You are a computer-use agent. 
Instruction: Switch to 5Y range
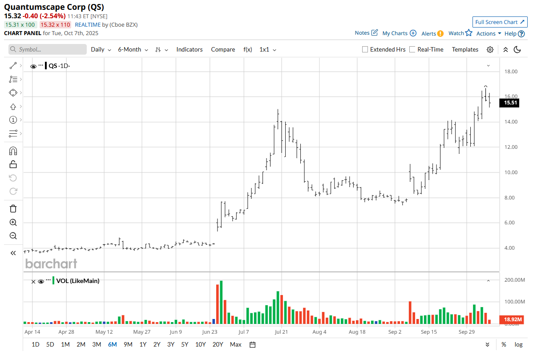click(185, 344)
